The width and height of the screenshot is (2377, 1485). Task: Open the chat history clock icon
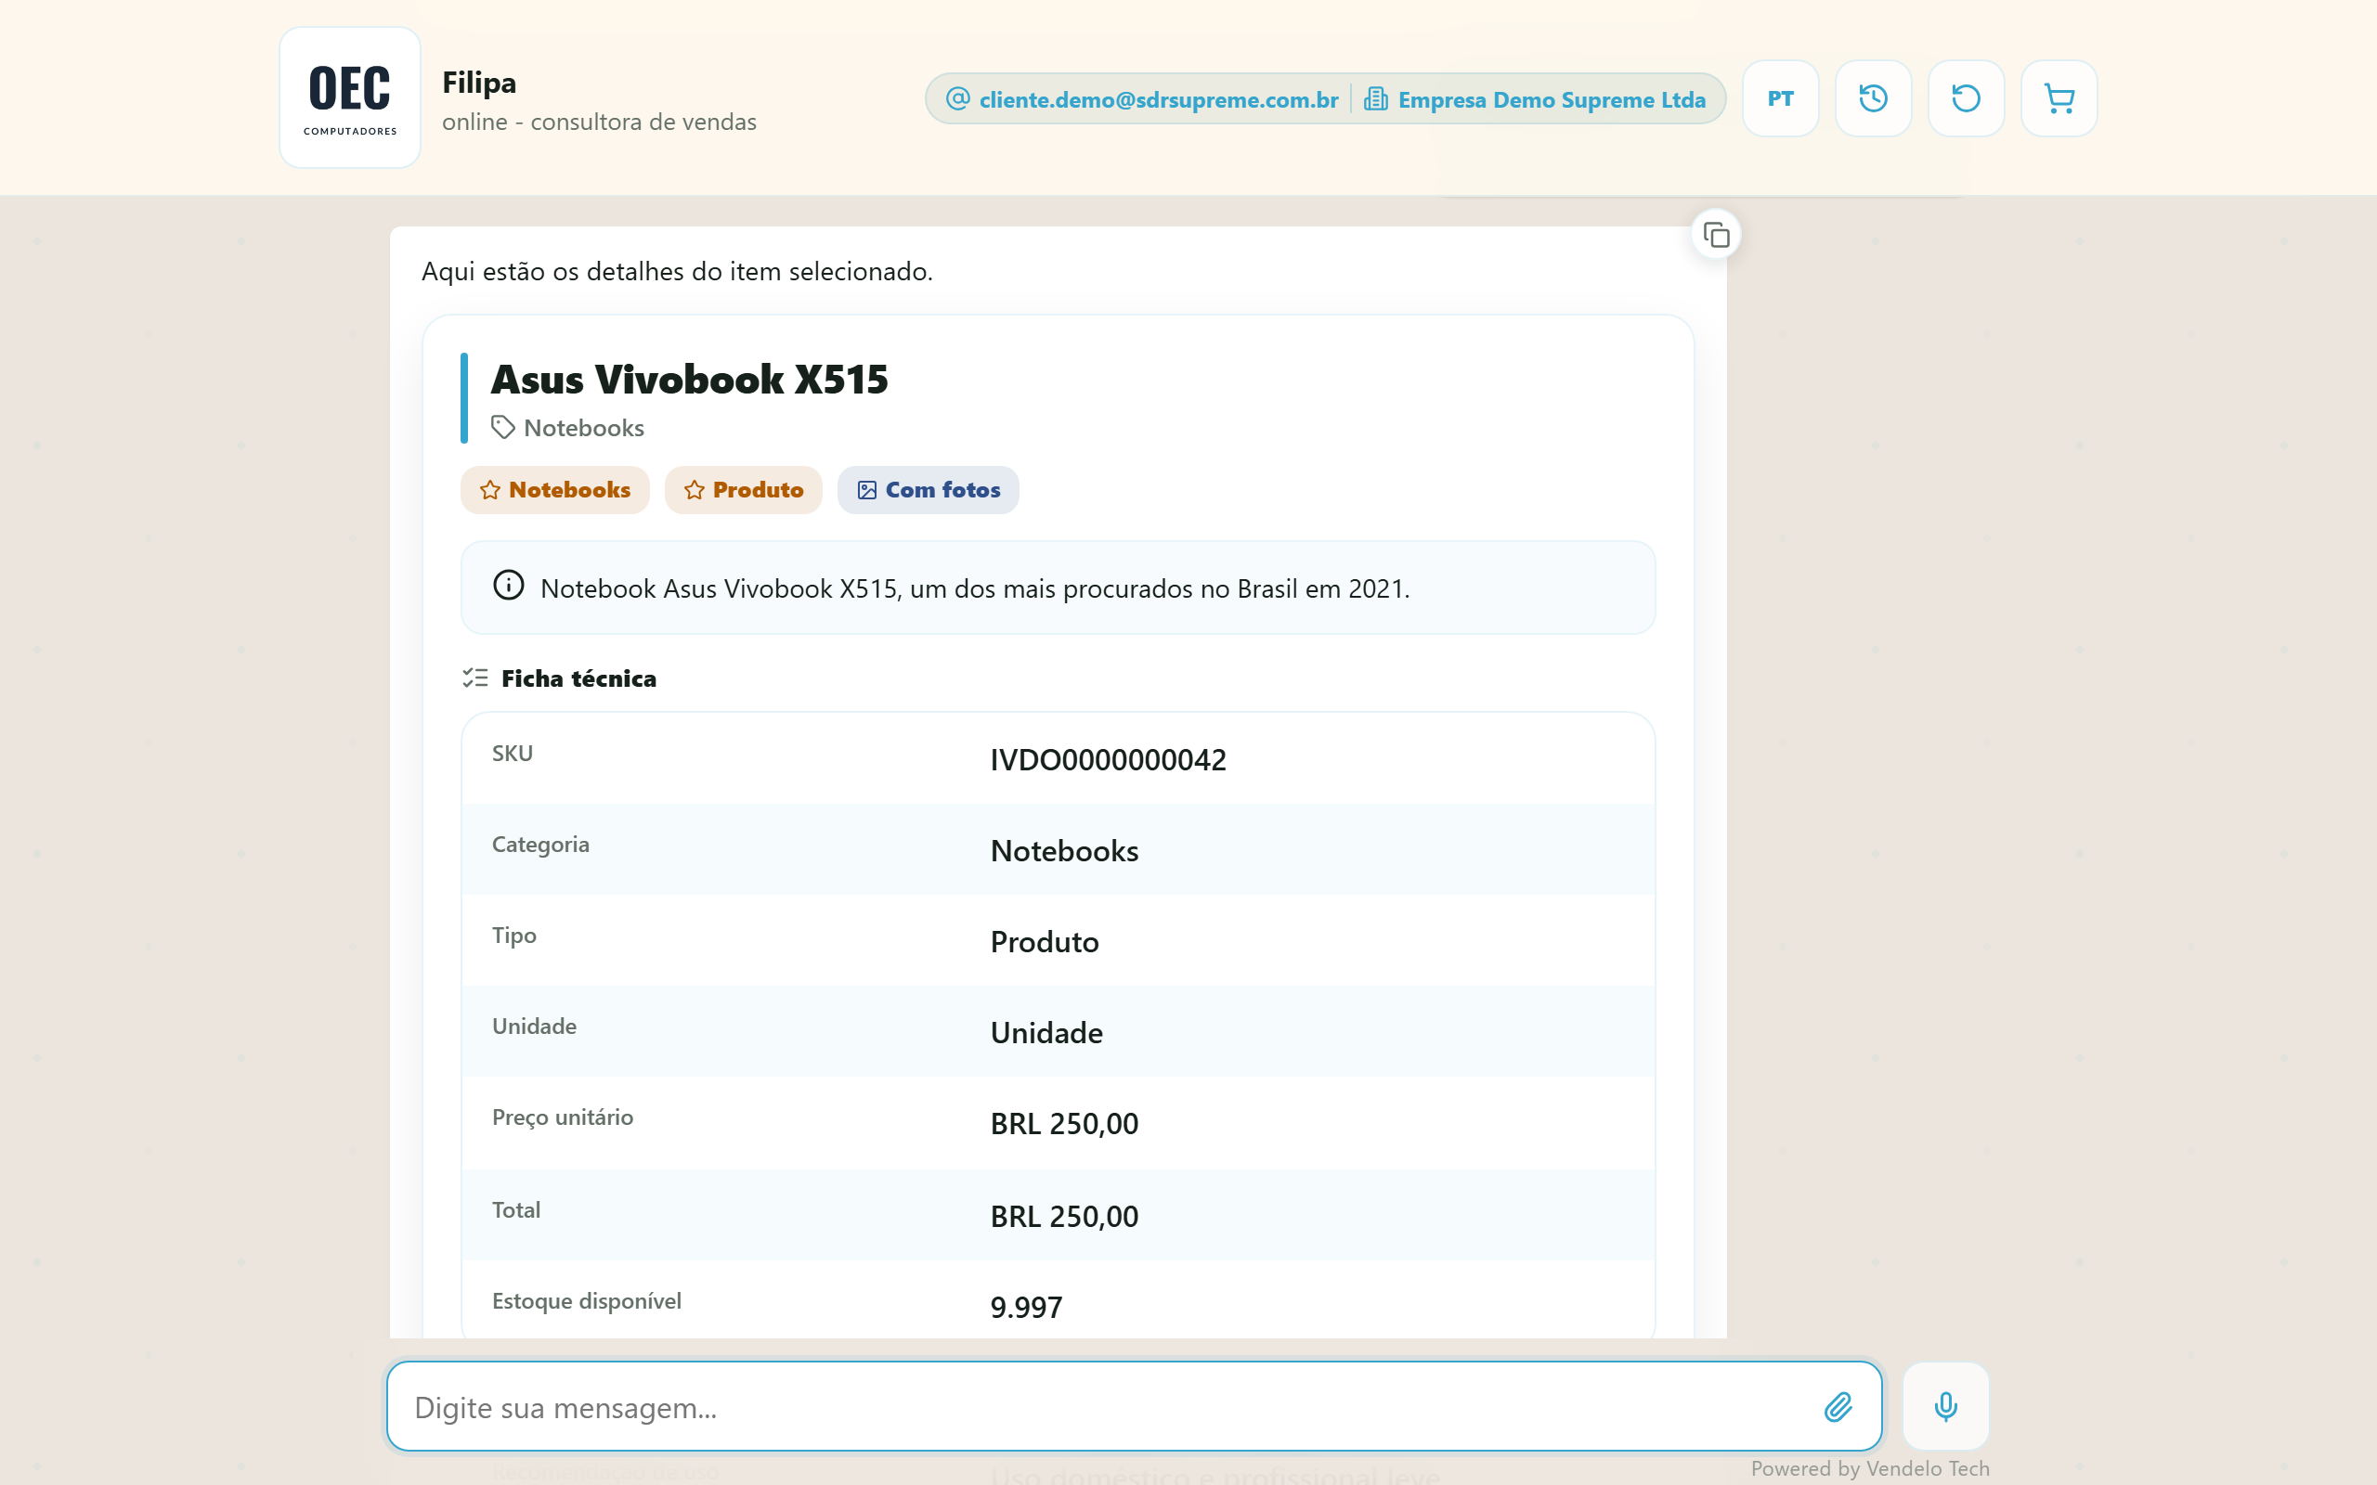click(x=1873, y=98)
